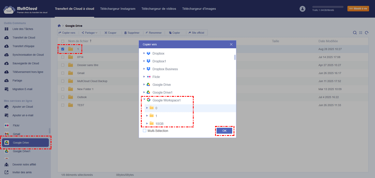The image size is (375, 178).
Task: Click the traffic usage progress bar
Action: 328,7
